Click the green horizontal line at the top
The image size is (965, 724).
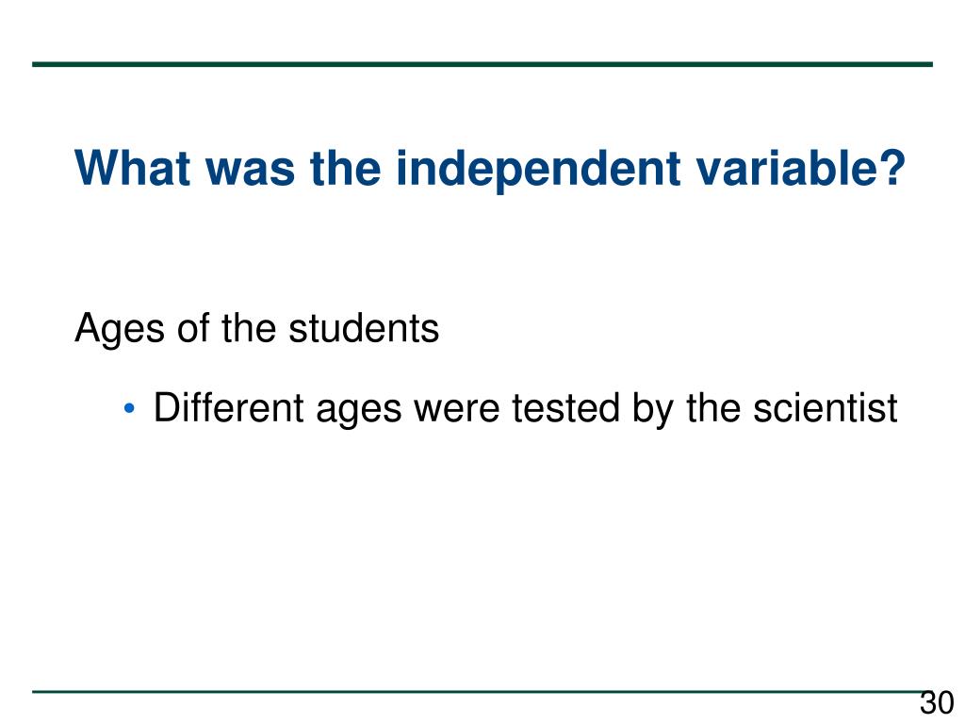[482, 64]
